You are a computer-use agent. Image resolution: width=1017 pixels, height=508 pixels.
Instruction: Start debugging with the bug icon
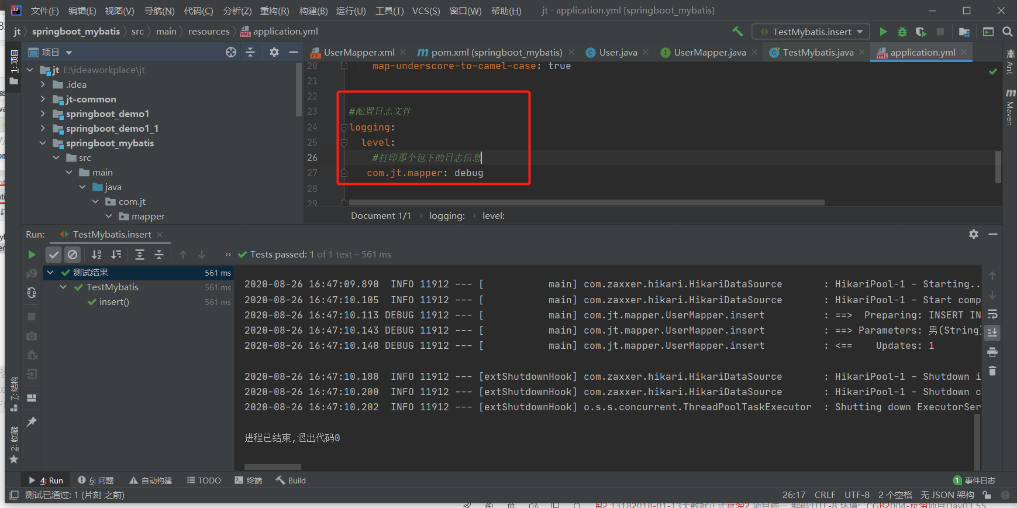pos(902,32)
